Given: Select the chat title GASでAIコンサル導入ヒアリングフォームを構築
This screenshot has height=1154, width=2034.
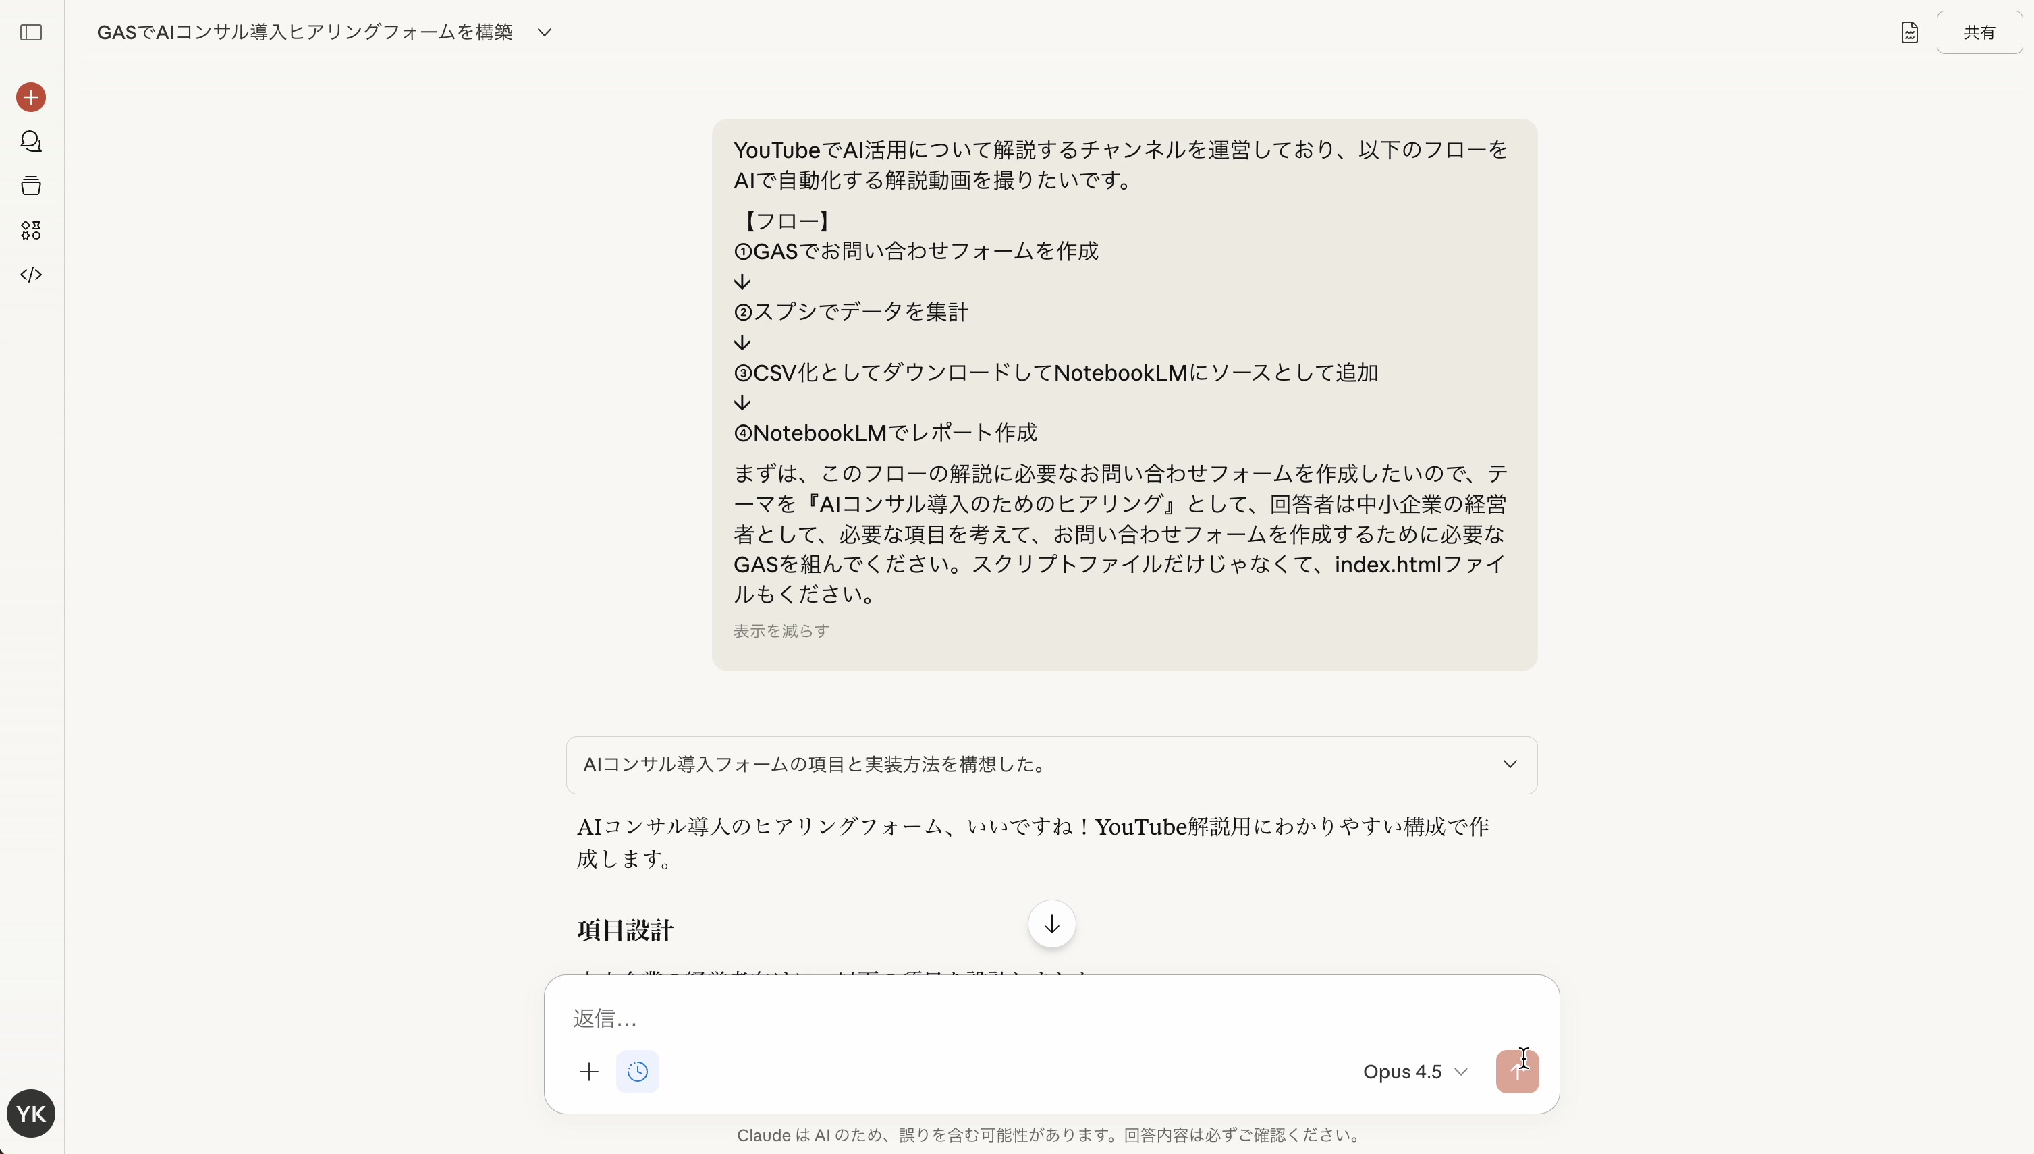Looking at the screenshot, I should point(306,32).
